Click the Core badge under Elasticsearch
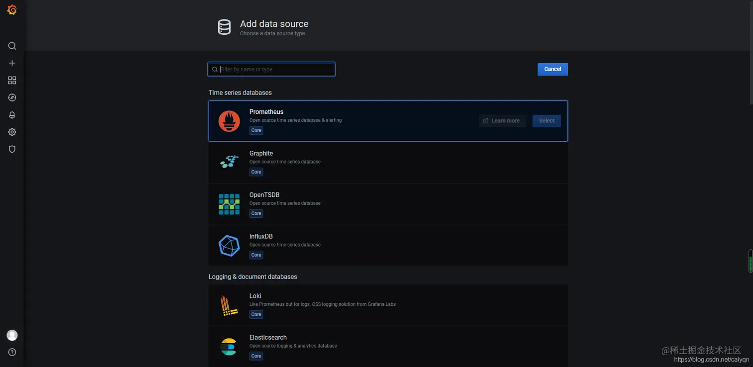 click(x=256, y=356)
